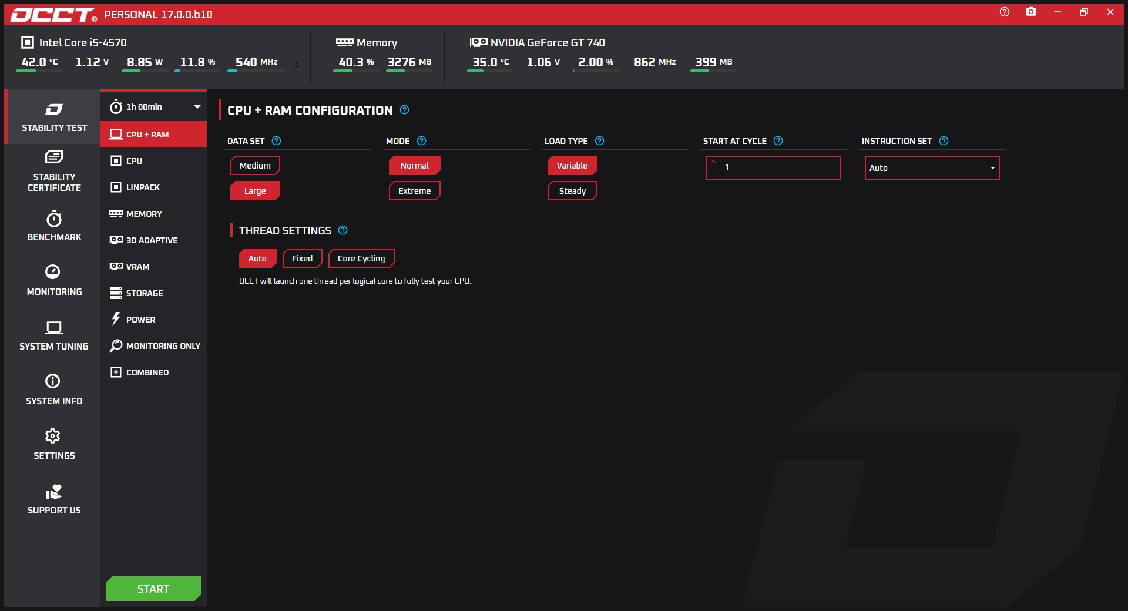Viewport: 1128px width, 611px height.
Task: Click the GPU frequency 862 MHz reading
Action: coord(655,62)
